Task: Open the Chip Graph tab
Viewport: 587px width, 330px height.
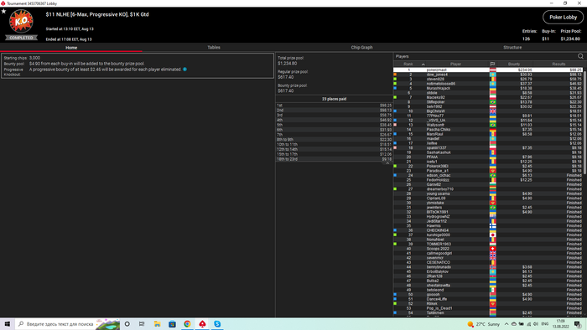Action: (x=361, y=48)
